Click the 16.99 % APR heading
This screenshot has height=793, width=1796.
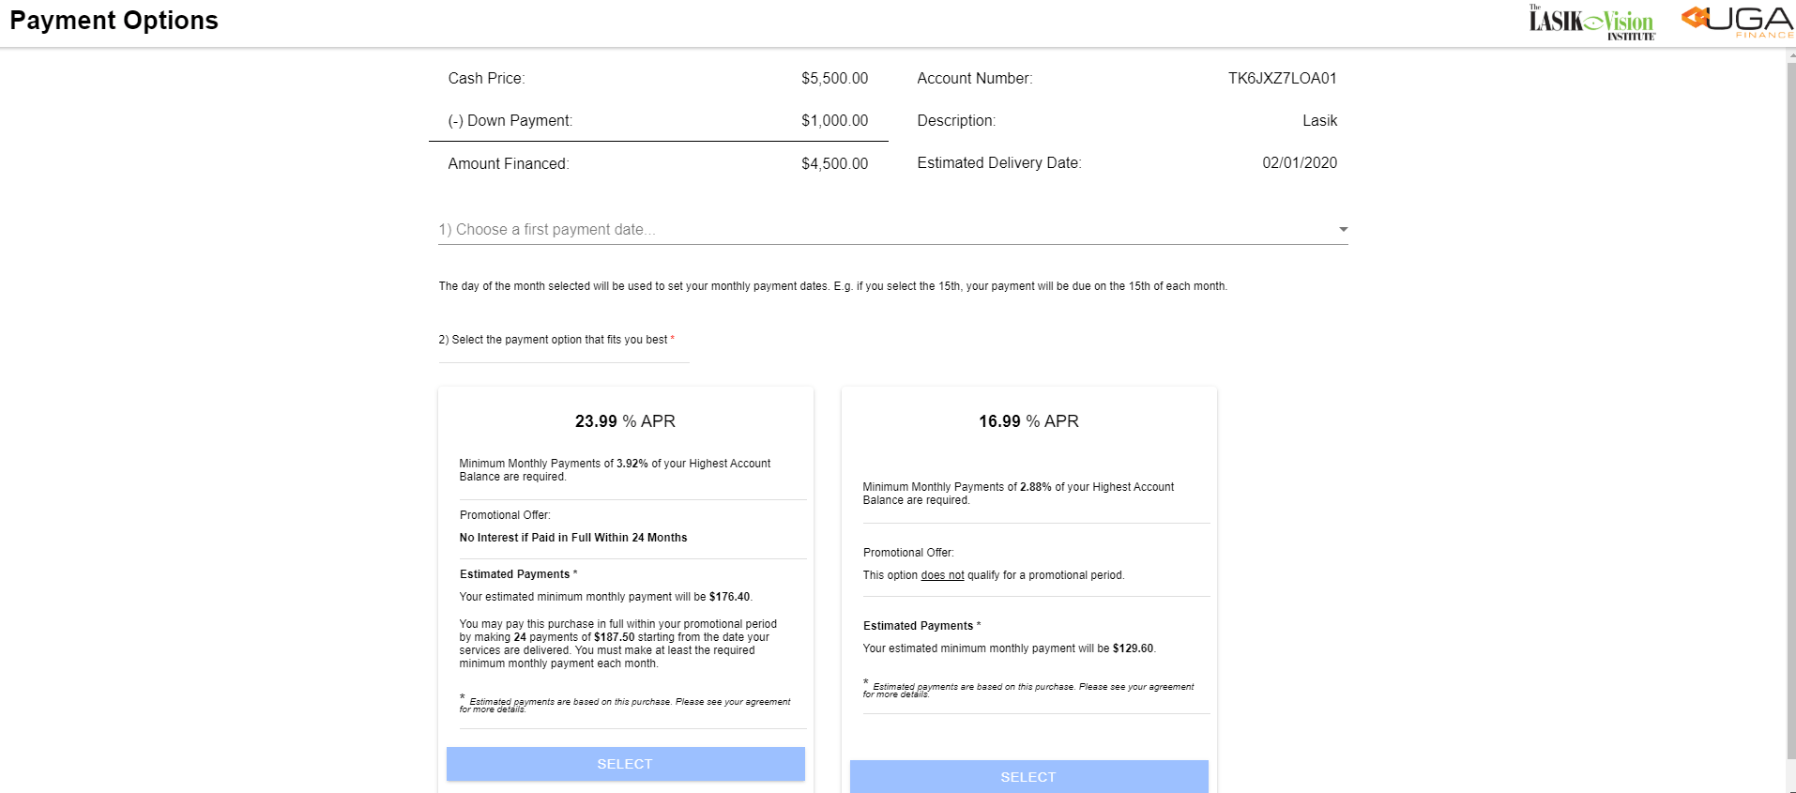(1028, 421)
